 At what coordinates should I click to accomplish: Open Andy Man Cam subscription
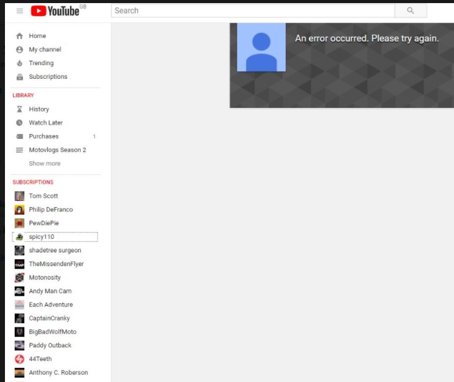point(50,291)
